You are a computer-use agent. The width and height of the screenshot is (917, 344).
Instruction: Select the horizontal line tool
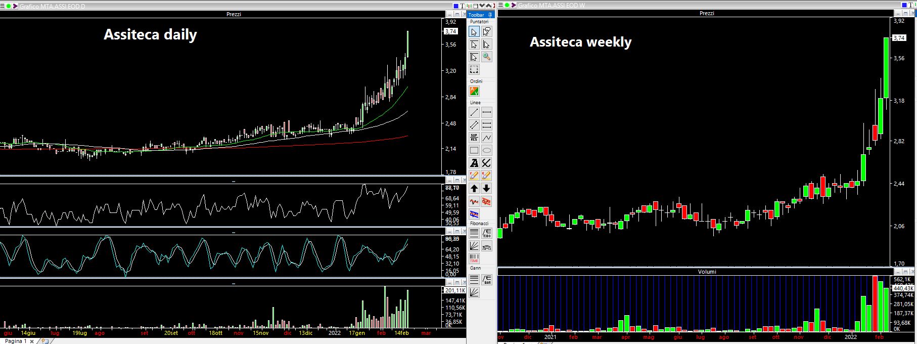486,112
